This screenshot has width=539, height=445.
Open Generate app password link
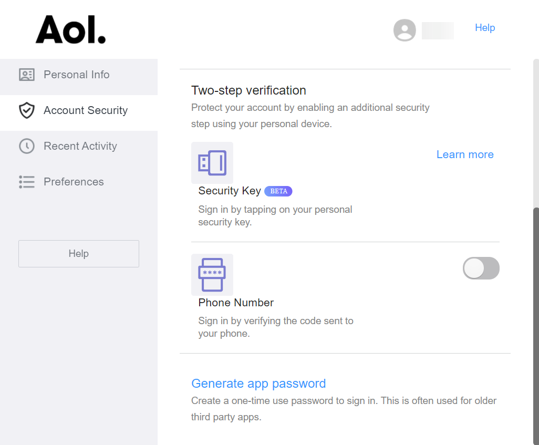tap(258, 384)
